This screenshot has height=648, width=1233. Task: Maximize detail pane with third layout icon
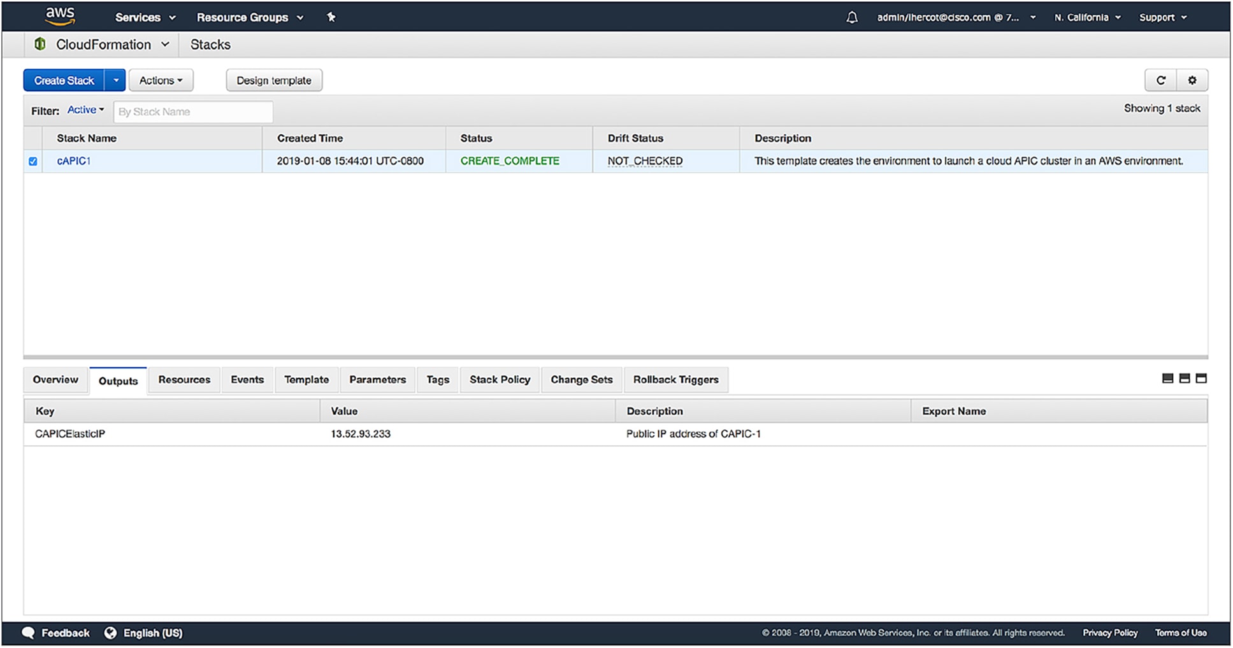1201,378
